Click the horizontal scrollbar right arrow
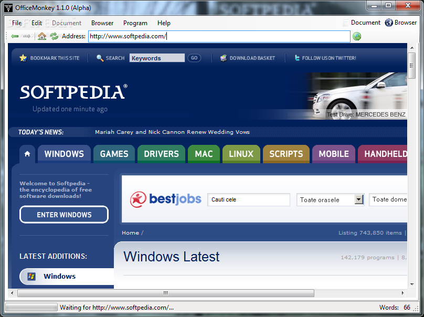Screen dimensions: 424x317 (403, 293)
